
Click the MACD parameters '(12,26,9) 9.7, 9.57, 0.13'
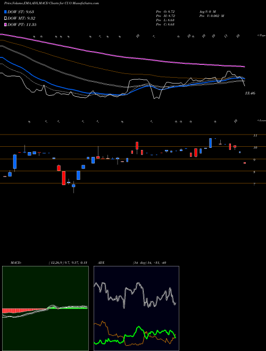(68, 263)
